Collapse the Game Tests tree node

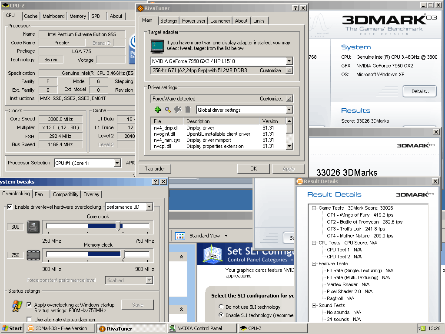click(314, 208)
